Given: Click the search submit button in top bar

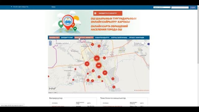Looking at the screenshot, I should pyautogui.click(x=193, y=7).
